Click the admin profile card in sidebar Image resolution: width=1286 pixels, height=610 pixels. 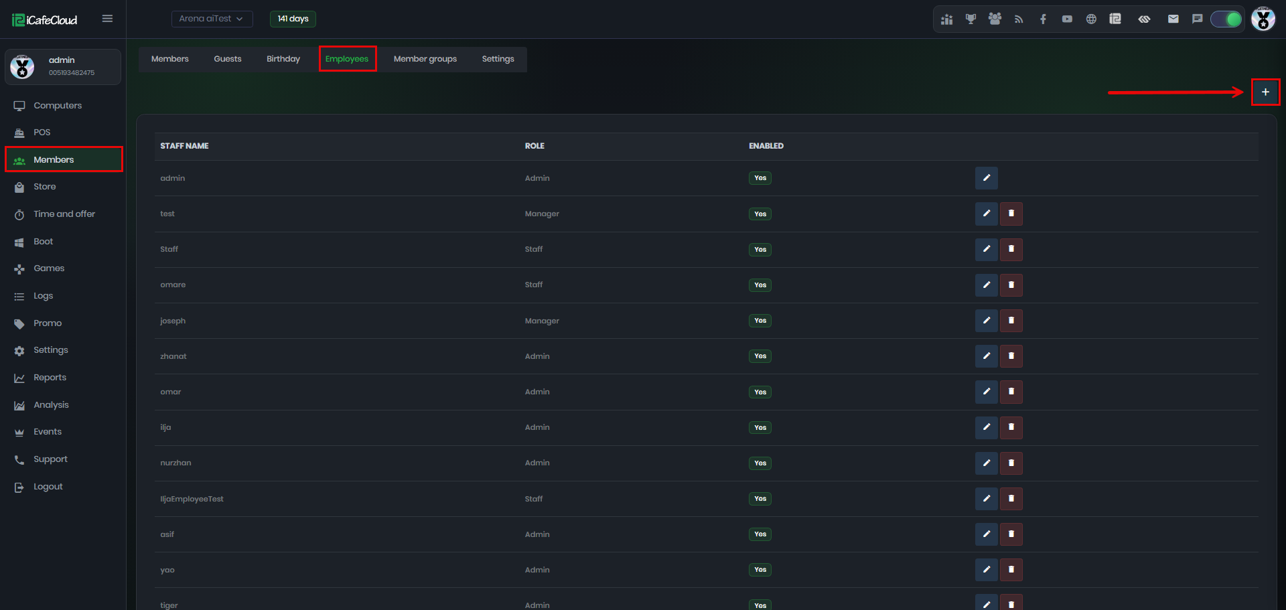click(63, 67)
